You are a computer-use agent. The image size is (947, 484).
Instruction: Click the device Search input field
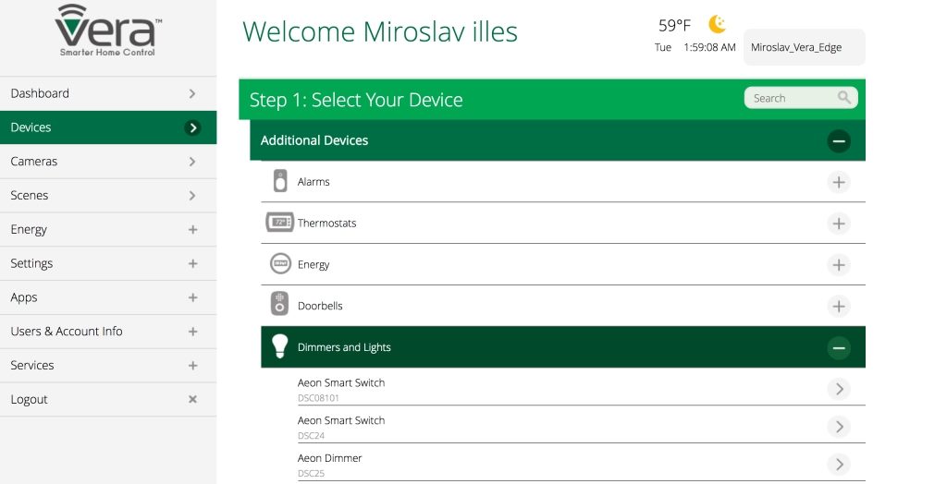(789, 98)
